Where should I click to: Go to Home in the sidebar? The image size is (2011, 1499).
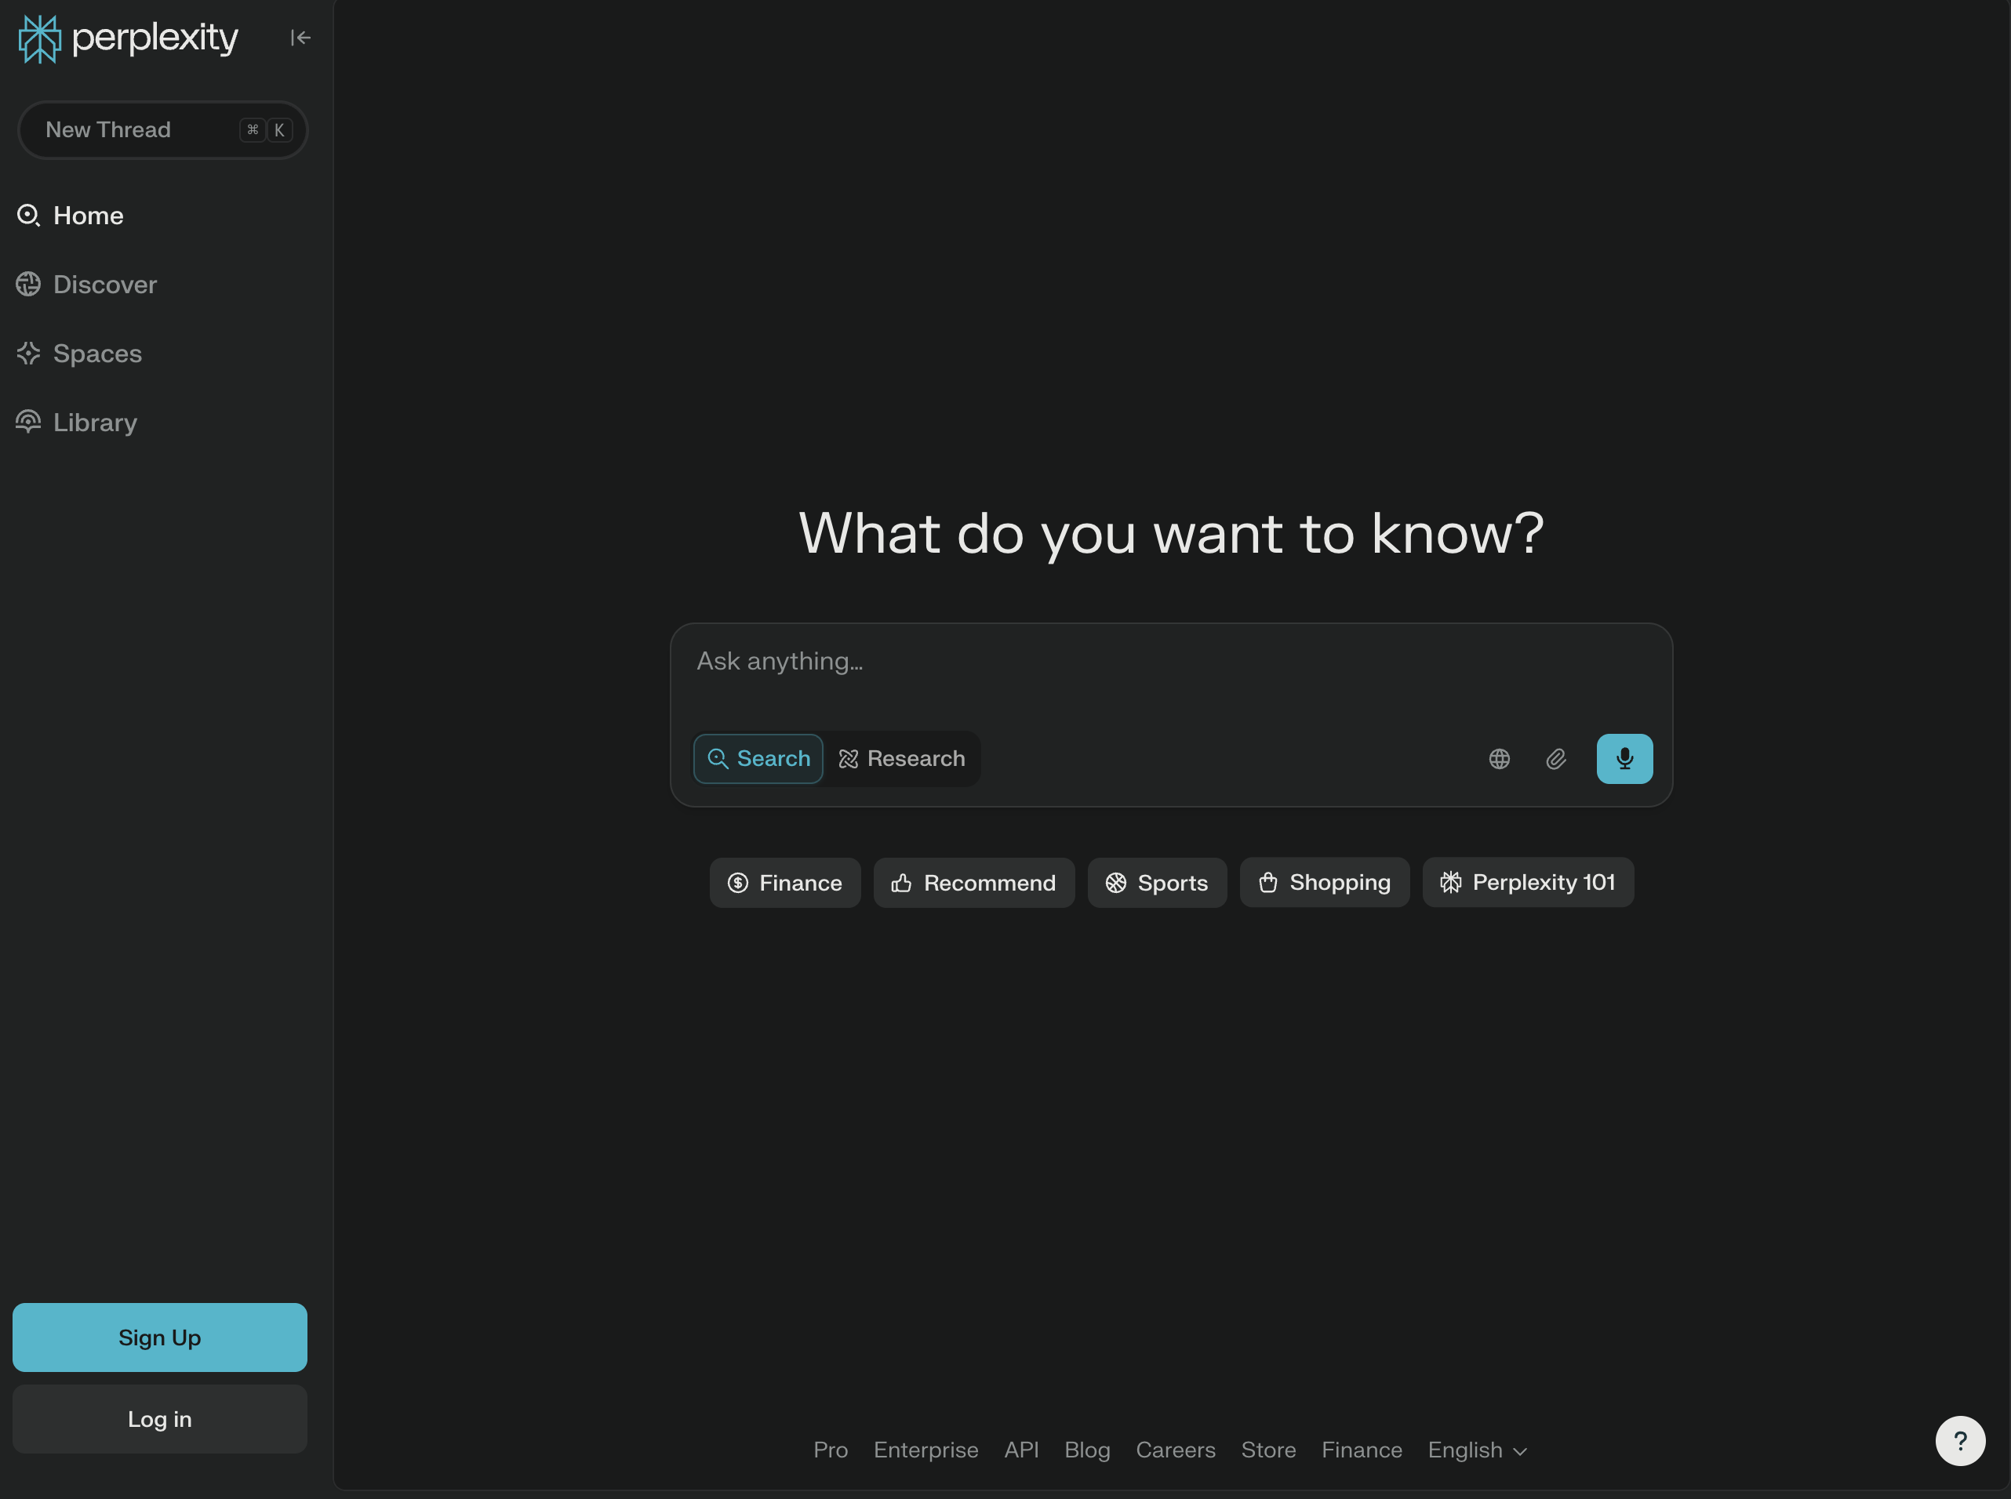pos(71,215)
